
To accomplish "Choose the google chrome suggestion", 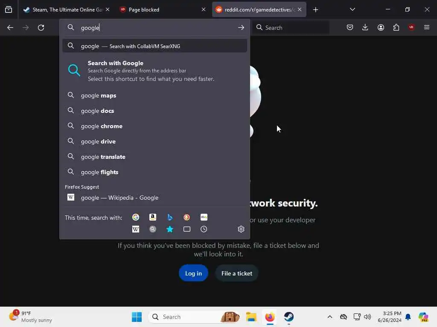I will tap(154, 126).
